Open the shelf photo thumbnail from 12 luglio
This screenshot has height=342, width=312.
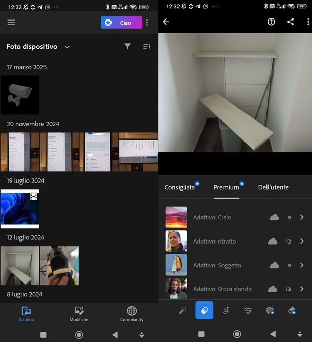20,266
